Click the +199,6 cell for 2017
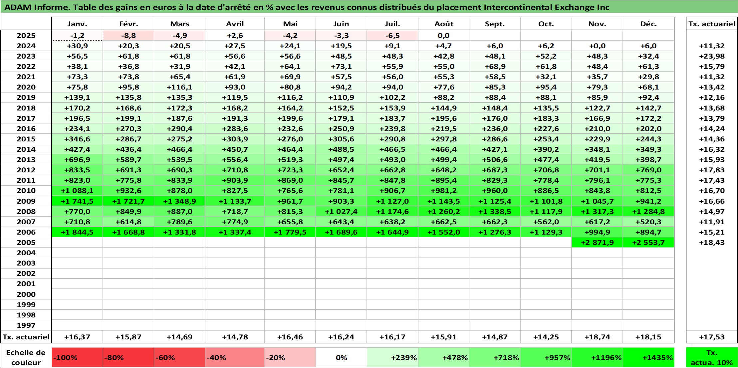The width and height of the screenshot is (738, 368). (x=290, y=118)
